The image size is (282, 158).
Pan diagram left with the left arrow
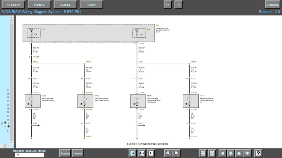coord(222,153)
